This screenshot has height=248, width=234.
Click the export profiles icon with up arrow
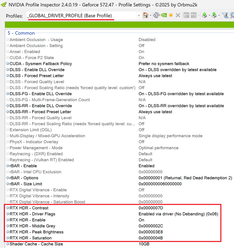point(204,15)
